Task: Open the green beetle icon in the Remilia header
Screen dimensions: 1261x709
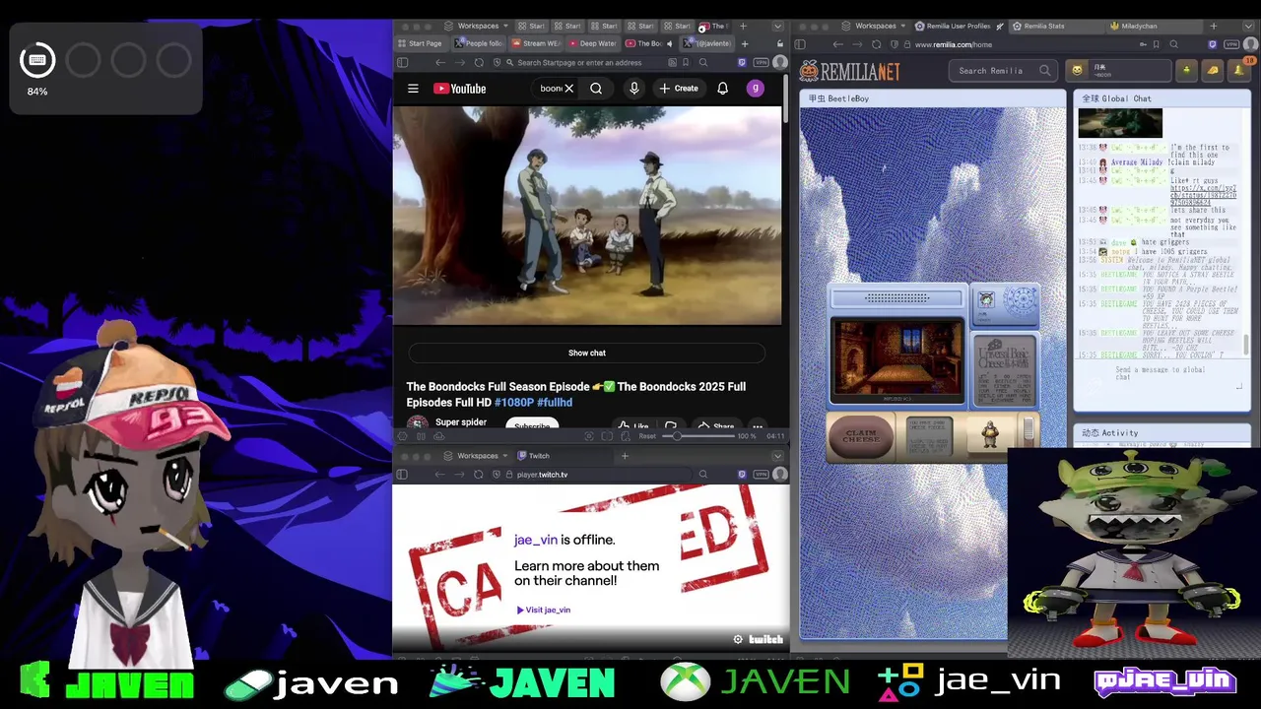Action: 1187,70
